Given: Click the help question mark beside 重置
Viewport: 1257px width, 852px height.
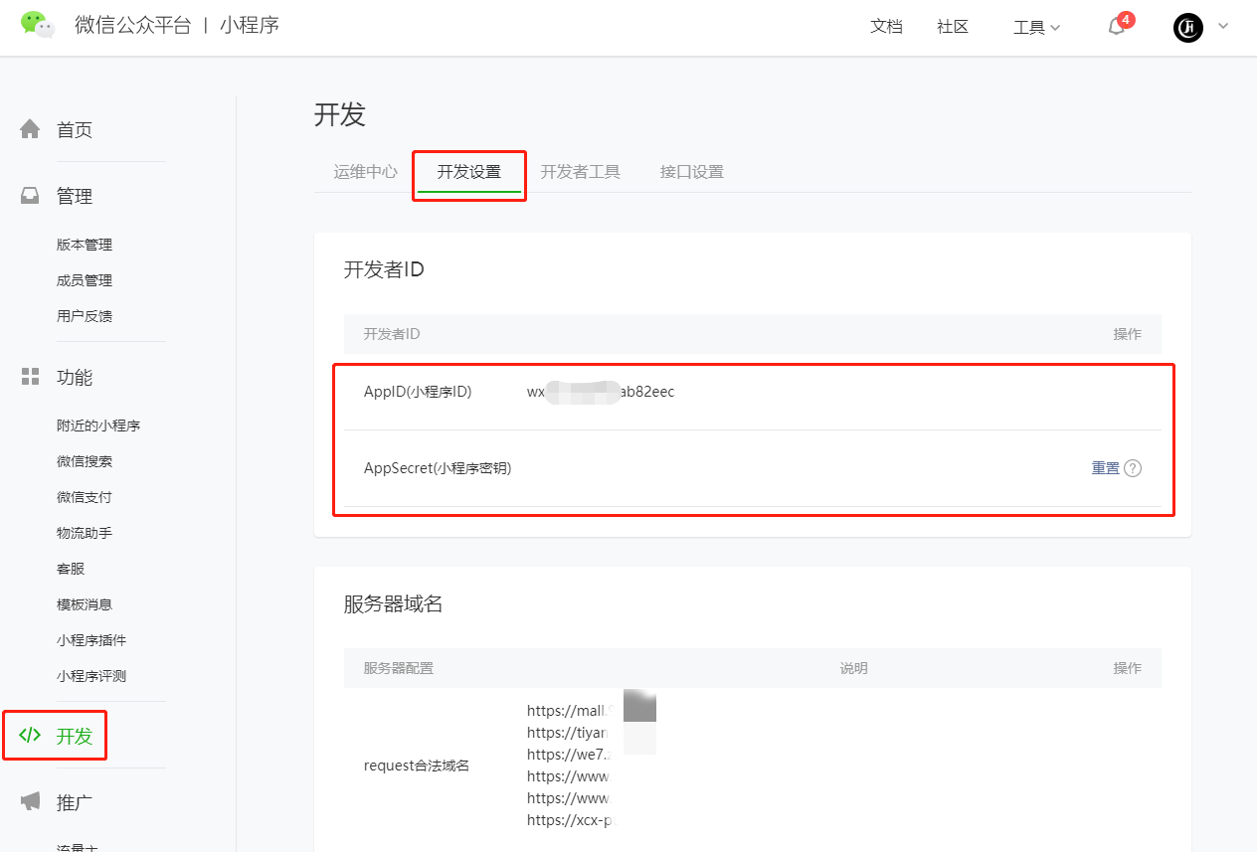Looking at the screenshot, I should (1133, 468).
